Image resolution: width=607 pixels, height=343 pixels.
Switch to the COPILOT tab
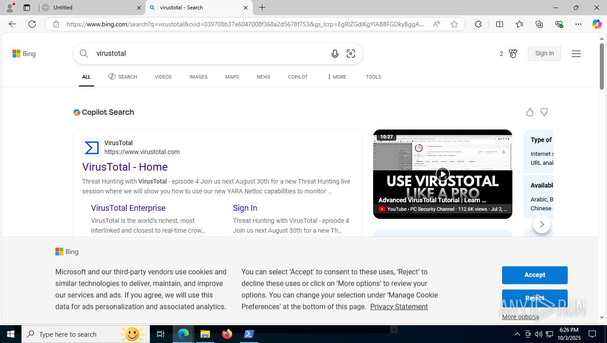click(298, 77)
